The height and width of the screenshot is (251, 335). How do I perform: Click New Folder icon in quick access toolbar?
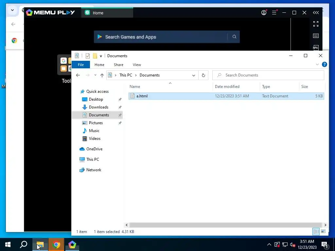click(95, 56)
